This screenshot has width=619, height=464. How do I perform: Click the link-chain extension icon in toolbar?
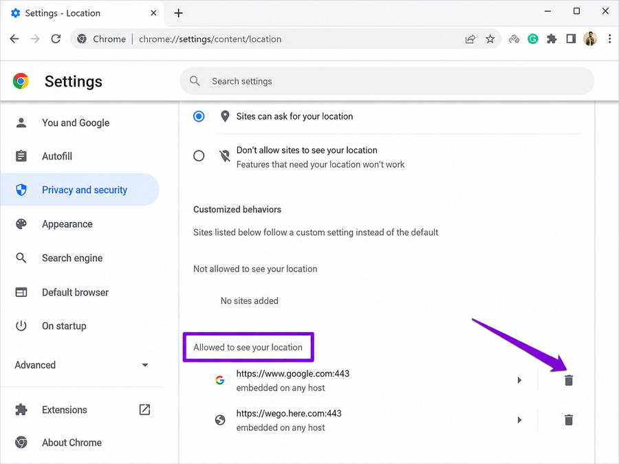[x=514, y=38]
